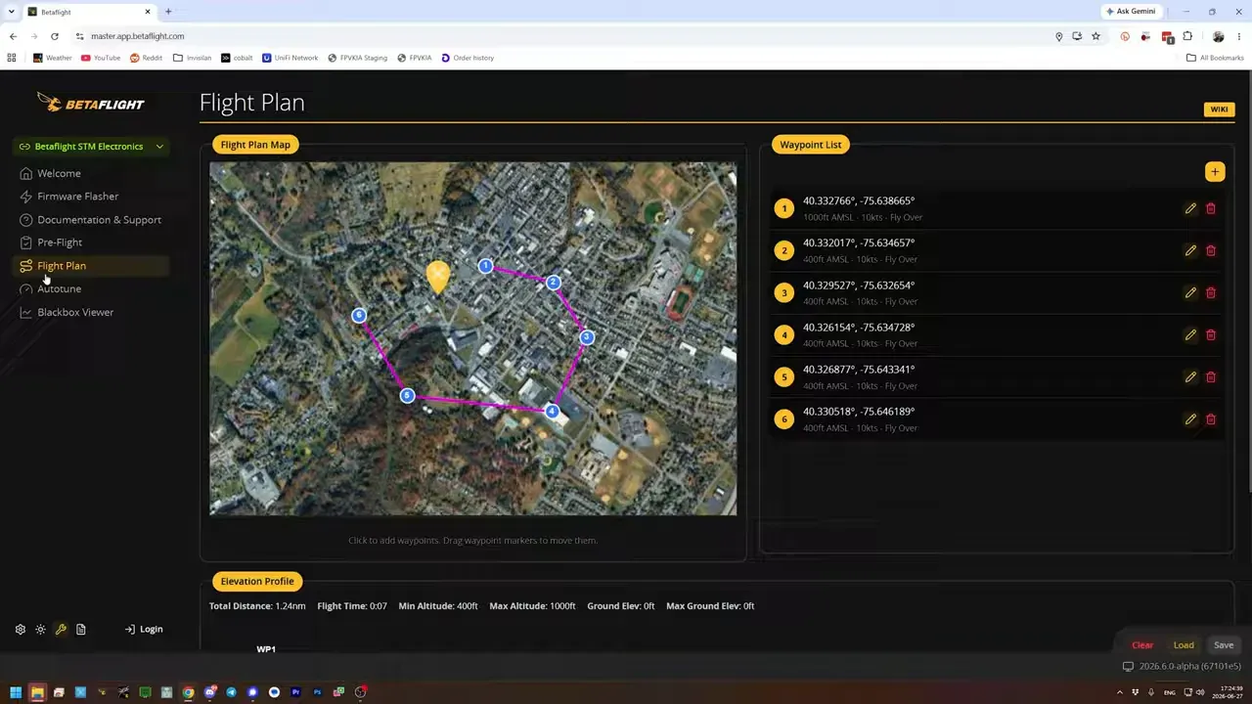This screenshot has width=1252, height=704.
Task: Click Ask Gemini button
Action: (1130, 12)
